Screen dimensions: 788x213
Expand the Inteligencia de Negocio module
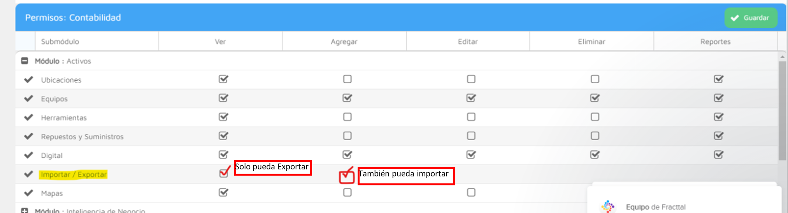coord(25,211)
